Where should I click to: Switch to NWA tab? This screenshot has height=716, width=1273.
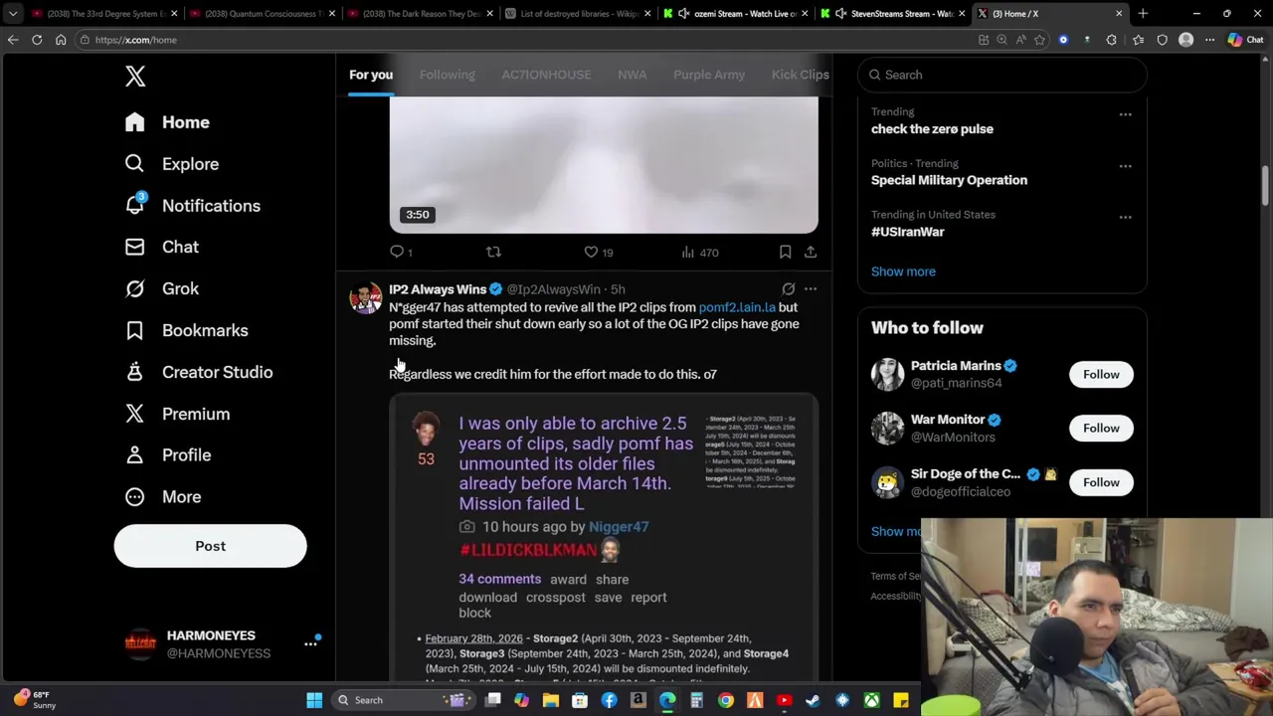pos(632,75)
